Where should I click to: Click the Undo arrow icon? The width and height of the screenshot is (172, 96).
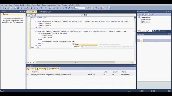(x=41, y=8)
